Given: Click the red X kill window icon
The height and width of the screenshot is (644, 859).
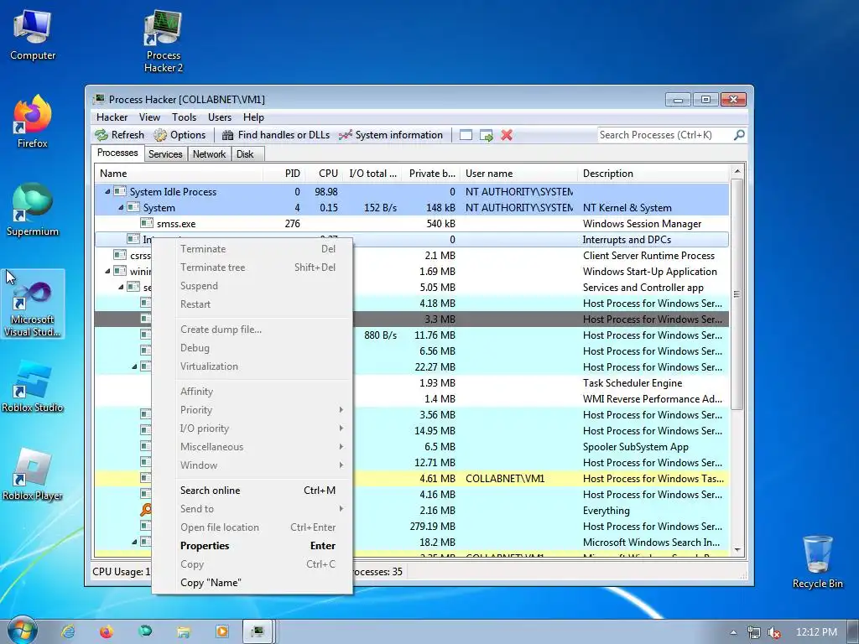Looking at the screenshot, I should 507,135.
